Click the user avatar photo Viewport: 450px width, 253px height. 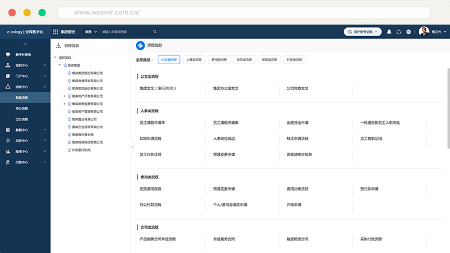tap(424, 32)
